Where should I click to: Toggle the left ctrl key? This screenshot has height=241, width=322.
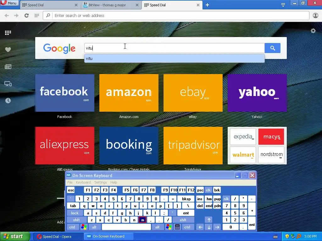pos(72,227)
